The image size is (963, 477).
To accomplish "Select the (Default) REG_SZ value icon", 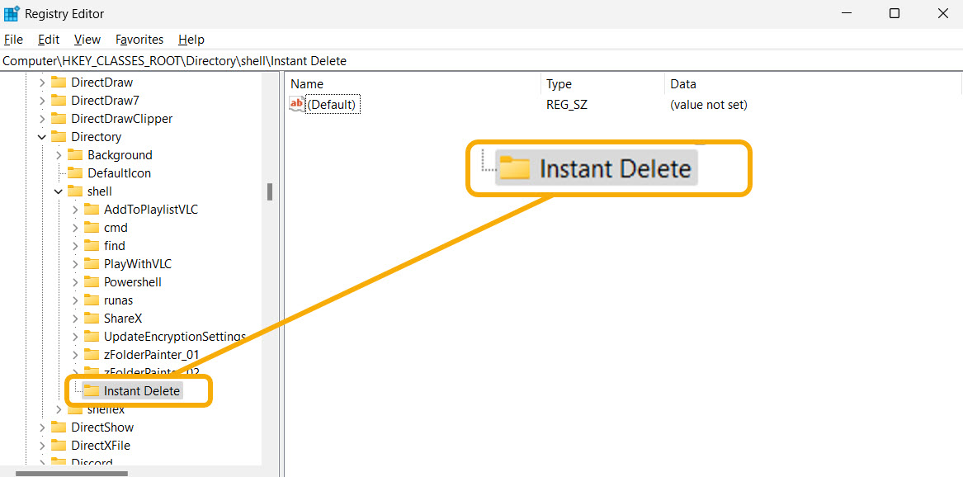I will [x=296, y=104].
